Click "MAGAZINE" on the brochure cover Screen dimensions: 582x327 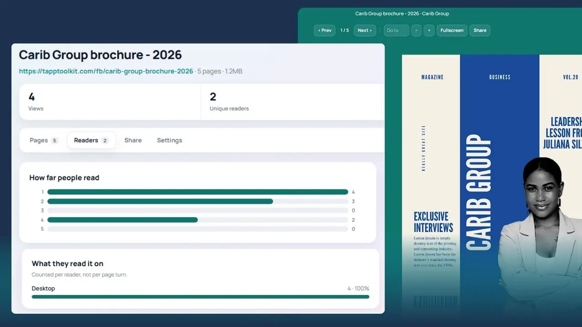point(432,77)
